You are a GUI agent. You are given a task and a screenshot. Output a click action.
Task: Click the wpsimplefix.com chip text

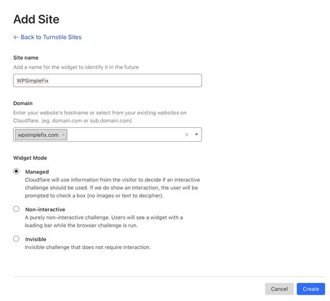(x=38, y=135)
